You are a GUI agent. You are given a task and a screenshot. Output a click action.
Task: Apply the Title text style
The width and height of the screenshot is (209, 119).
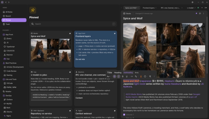pos(109,73)
